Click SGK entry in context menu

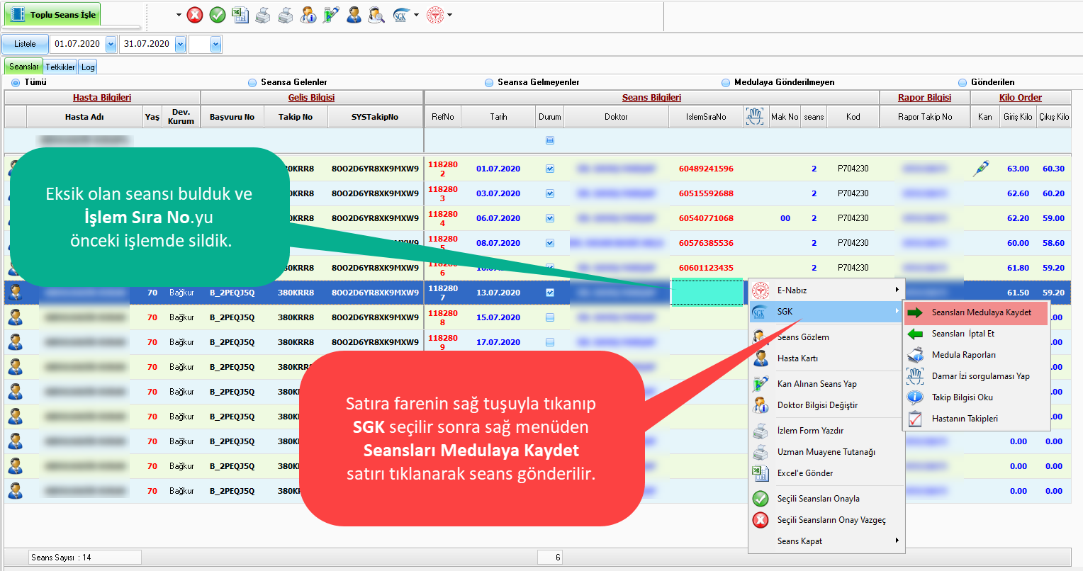(826, 312)
